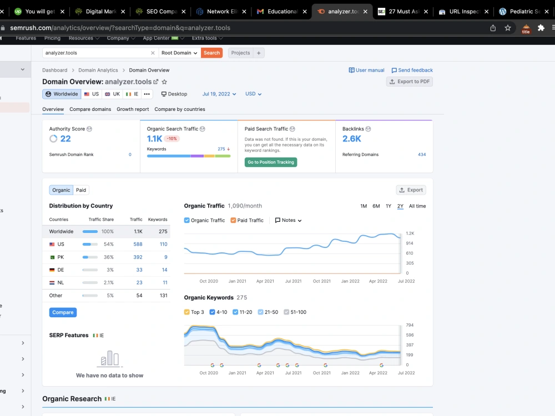This screenshot has width=555, height=416.
Task: Click the keywords distribution color bar
Action: tap(189, 156)
